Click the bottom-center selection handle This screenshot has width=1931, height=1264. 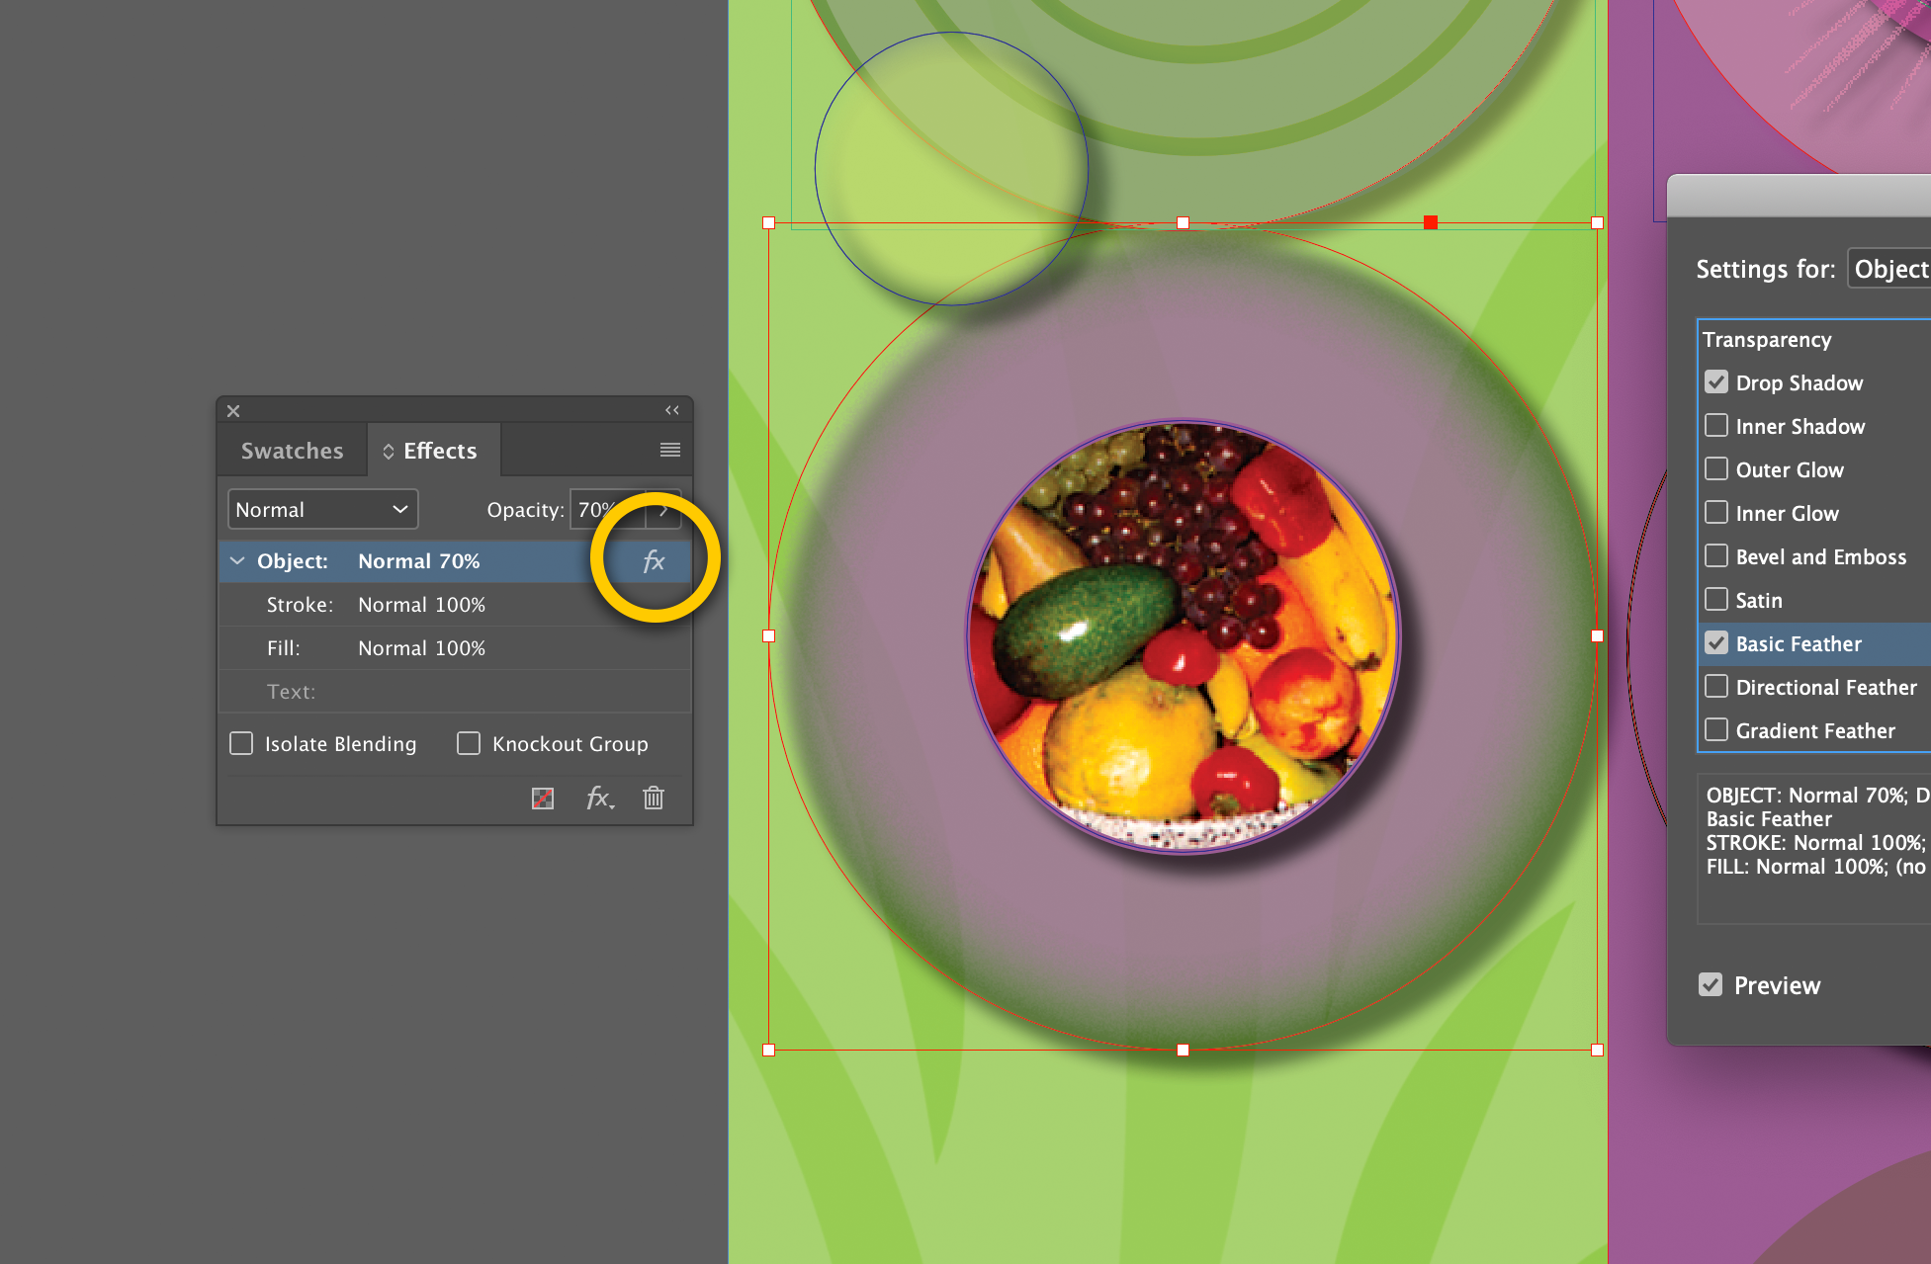tap(1183, 1050)
